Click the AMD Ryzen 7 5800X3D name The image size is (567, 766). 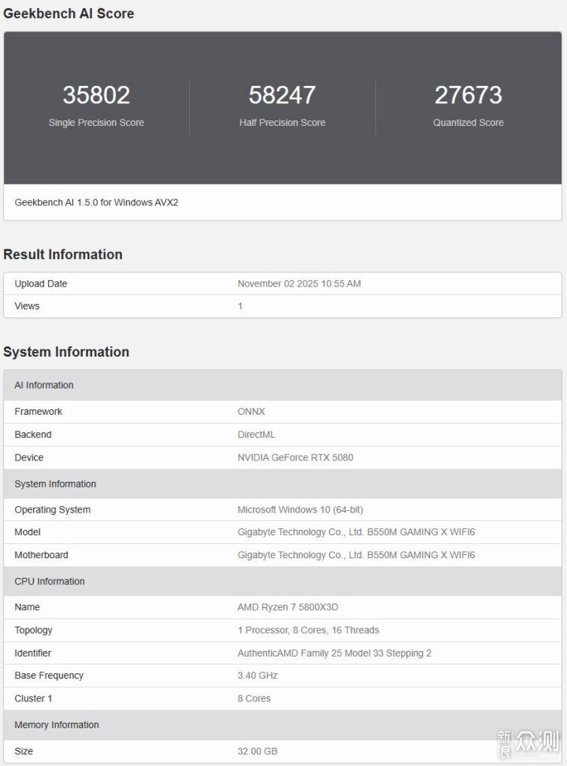[x=288, y=607]
